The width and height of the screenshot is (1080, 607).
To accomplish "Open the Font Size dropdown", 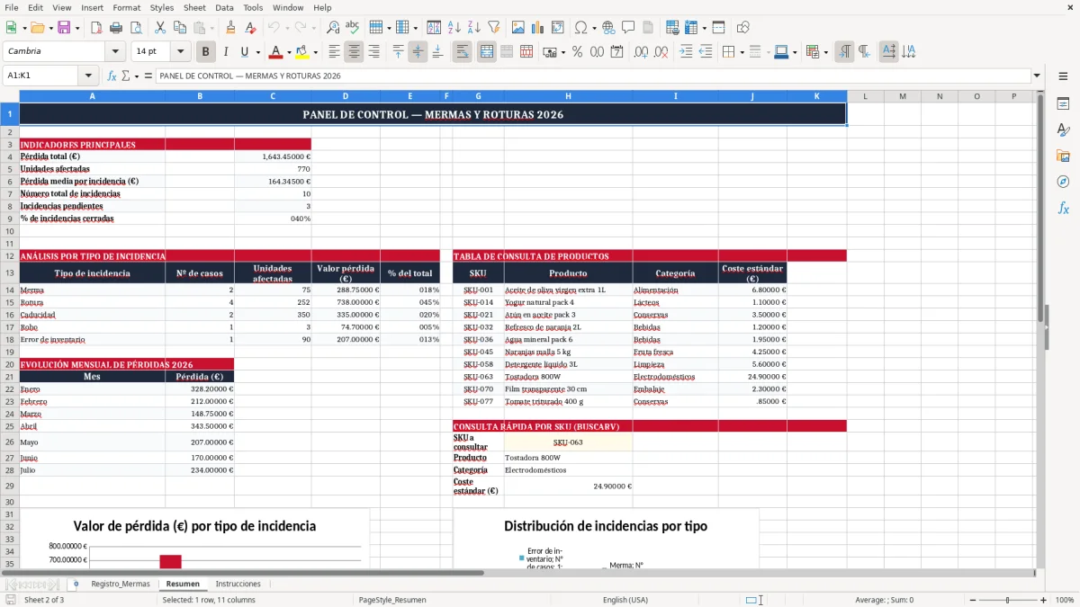I will [x=181, y=52].
